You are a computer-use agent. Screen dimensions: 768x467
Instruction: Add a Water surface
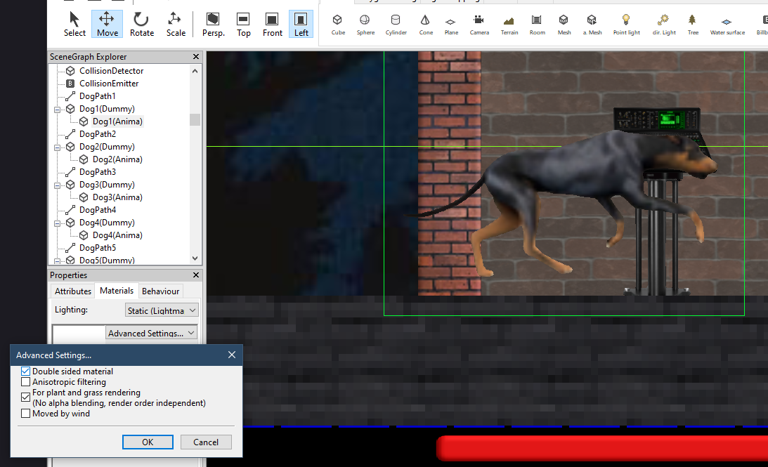coord(727,25)
